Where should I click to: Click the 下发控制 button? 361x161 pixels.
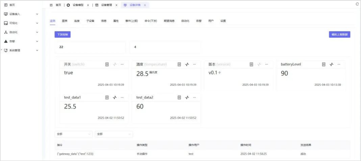[x=63, y=34]
